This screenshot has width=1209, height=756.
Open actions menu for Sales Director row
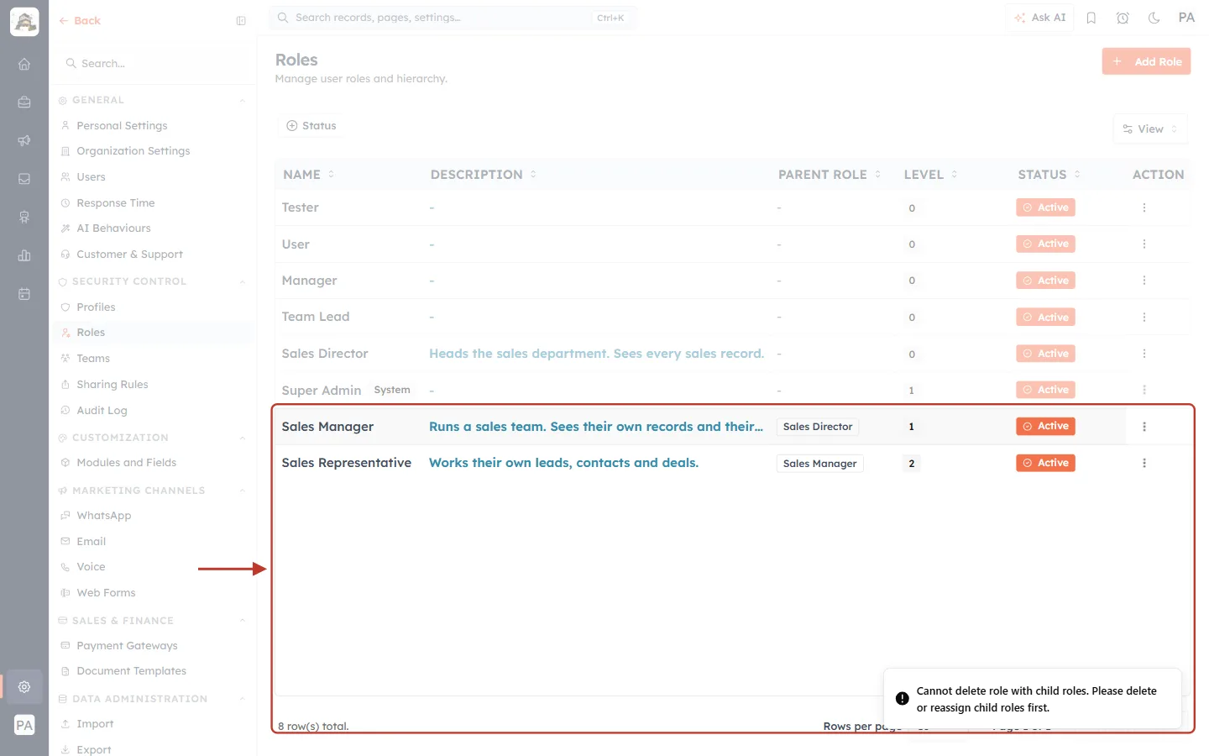tap(1144, 354)
